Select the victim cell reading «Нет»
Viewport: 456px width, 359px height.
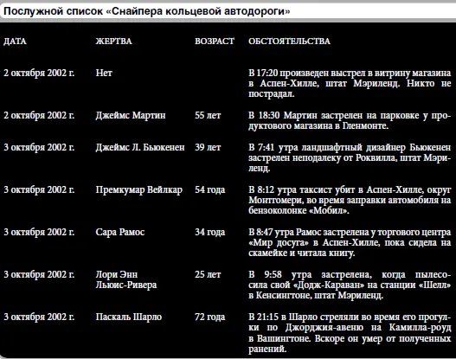104,73
